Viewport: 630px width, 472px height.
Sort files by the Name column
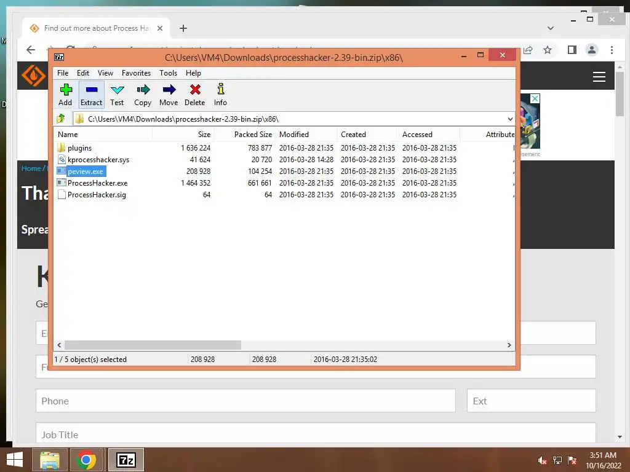pos(103,135)
